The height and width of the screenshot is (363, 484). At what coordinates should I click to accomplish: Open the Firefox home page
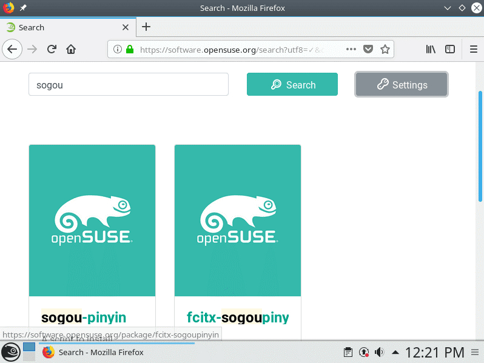click(x=71, y=49)
